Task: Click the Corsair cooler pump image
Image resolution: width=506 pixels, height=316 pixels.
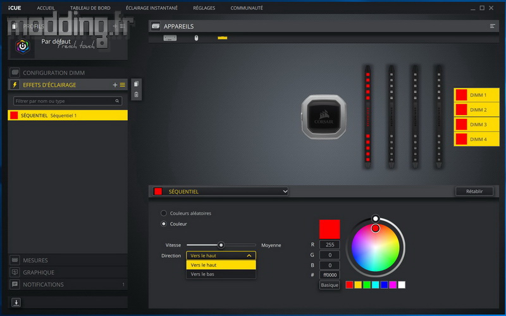Action: coord(324,117)
